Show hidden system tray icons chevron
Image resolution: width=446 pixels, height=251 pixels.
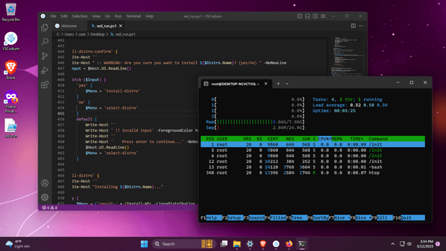[x=393, y=244]
